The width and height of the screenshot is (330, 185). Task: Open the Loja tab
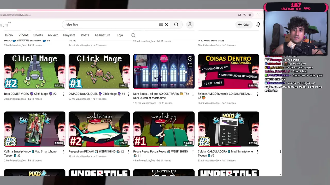coord(120,35)
